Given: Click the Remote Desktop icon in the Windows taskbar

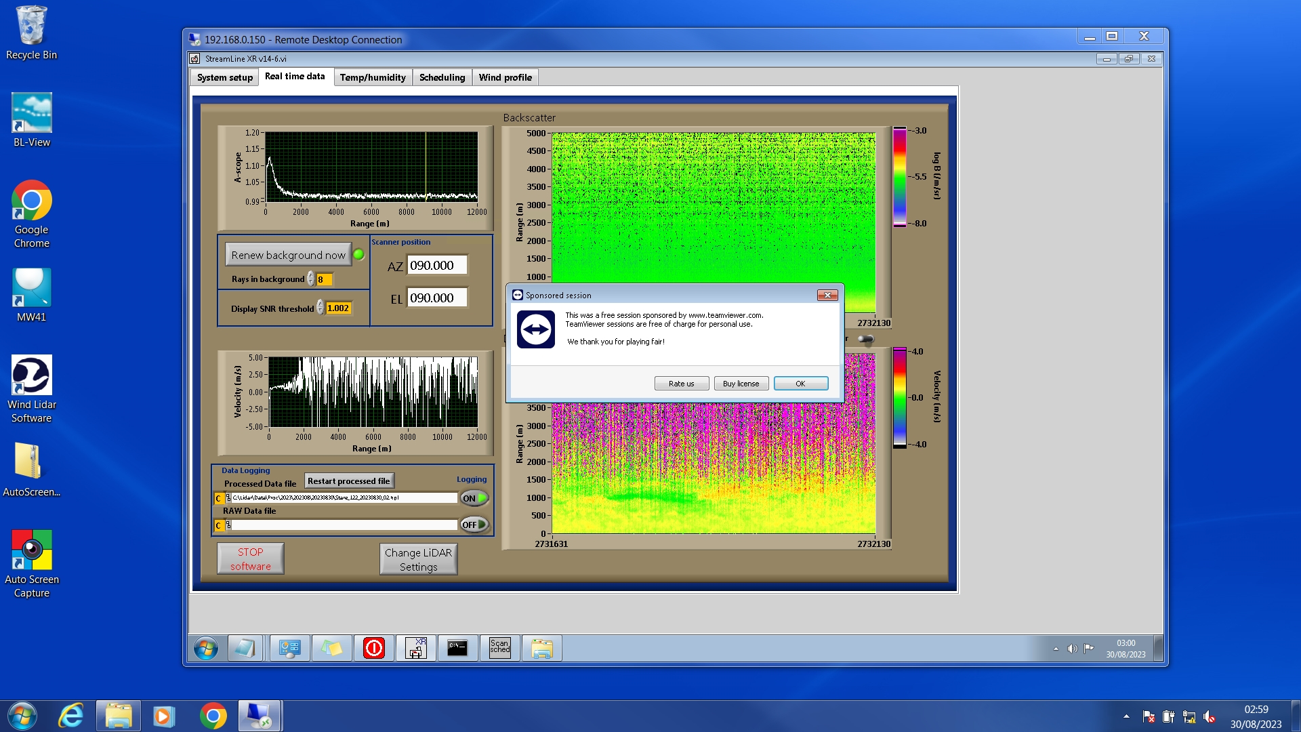Looking at the screenshot, I should [259, 716].
